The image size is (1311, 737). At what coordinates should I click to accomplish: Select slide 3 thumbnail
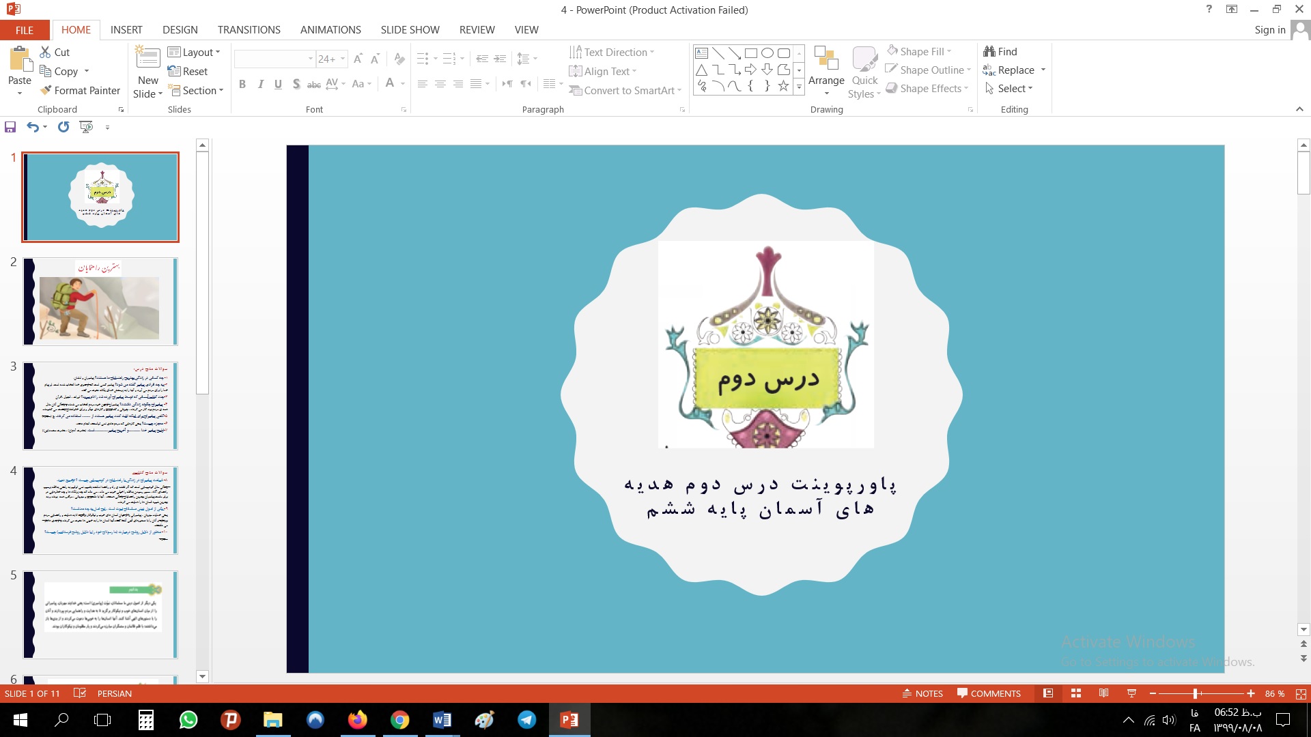point(100,406)
